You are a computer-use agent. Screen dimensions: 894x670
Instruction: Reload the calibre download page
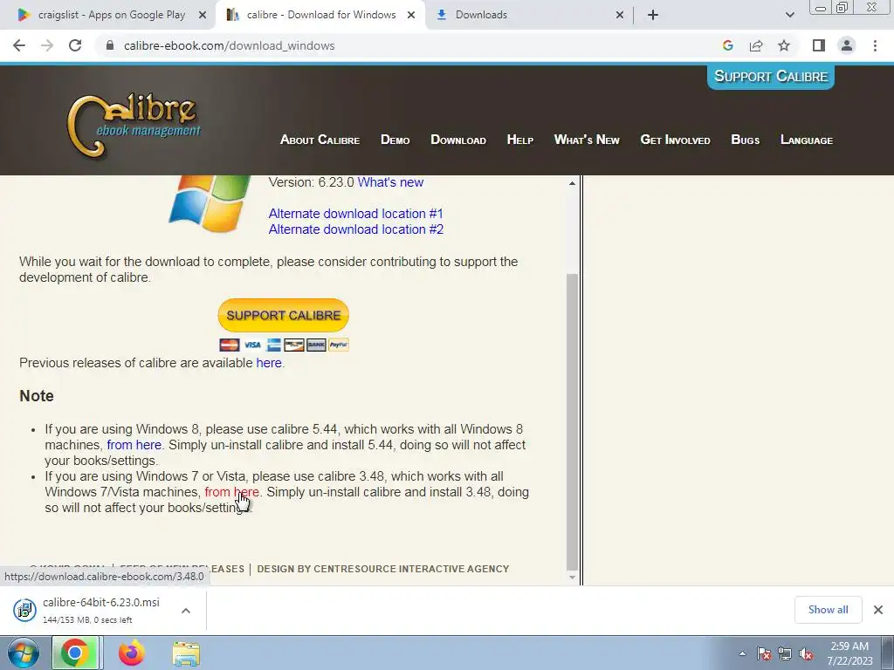click(x=75, y=45)
